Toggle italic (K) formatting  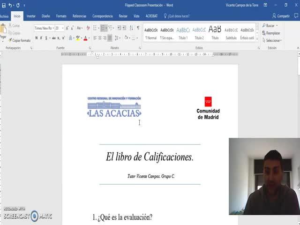[x=42, y=38]
